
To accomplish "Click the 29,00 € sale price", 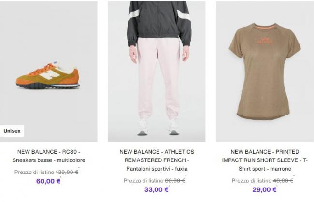I will click(x=265, y=190).
